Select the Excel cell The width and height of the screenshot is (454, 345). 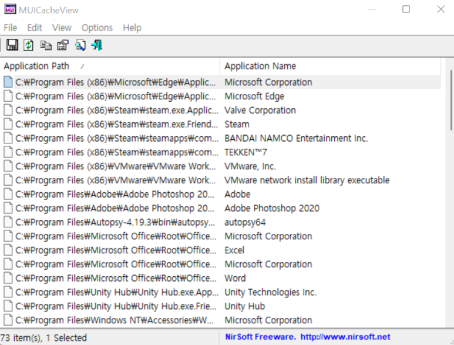(234, 250)
